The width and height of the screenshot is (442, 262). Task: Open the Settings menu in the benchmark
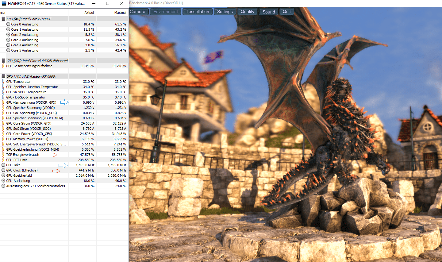pos(225,12)
